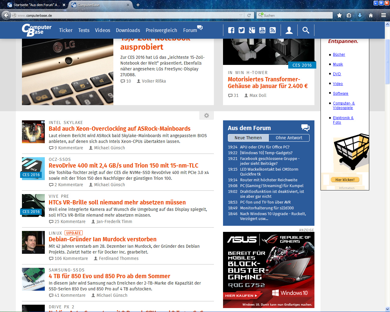Open Downloads in the navigation bar
Image resolution: width=390 pixels, height=312 pixels.
point(128,30)
